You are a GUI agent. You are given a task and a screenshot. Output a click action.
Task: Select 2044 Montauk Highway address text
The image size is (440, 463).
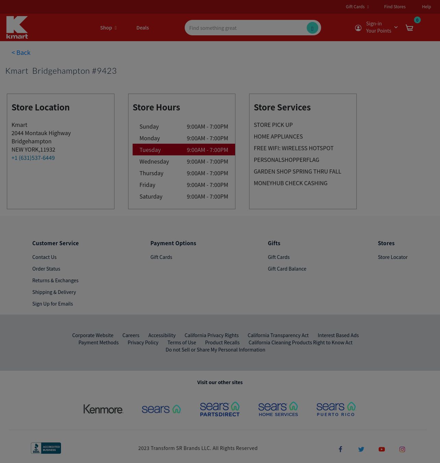pos(41,133)
